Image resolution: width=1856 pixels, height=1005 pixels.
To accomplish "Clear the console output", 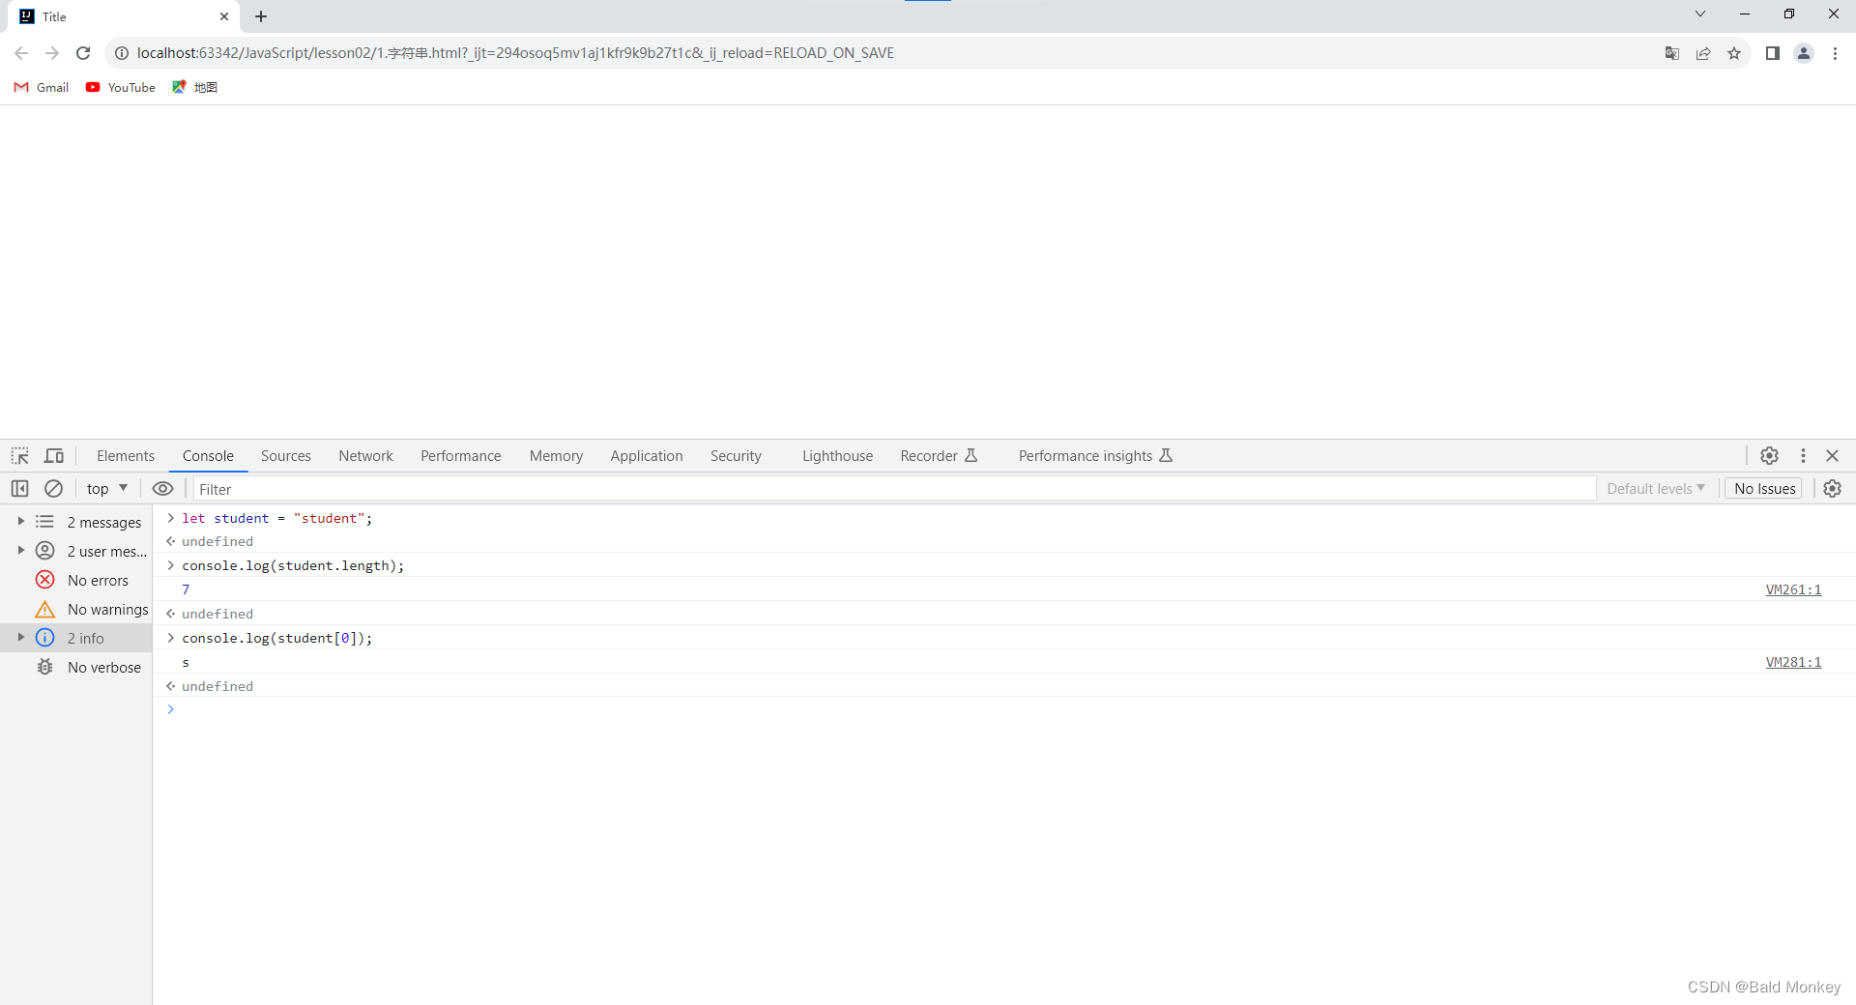I will (x=54, y=489).
